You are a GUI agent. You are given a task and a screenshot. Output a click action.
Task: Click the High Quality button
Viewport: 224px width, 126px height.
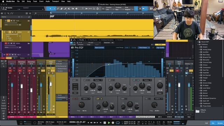pyautogui.click(x=160, y=48)
